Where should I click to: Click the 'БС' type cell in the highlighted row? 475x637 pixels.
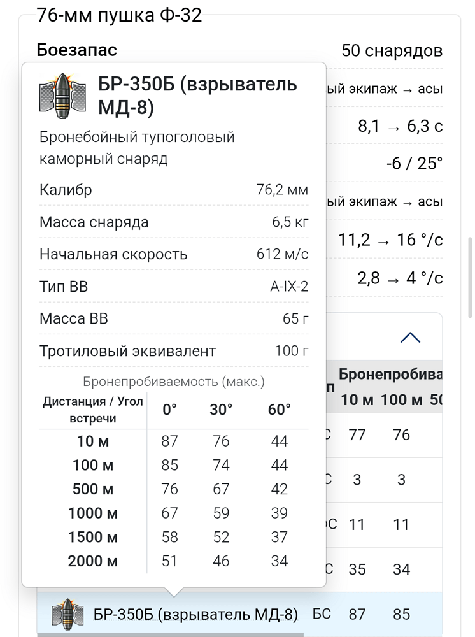[x=322, y=614]
